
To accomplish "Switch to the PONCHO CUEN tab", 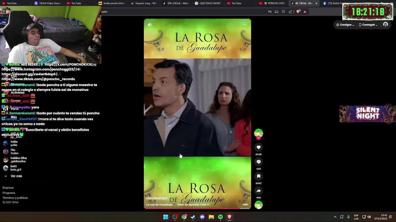I will click(x=272, y=3).
